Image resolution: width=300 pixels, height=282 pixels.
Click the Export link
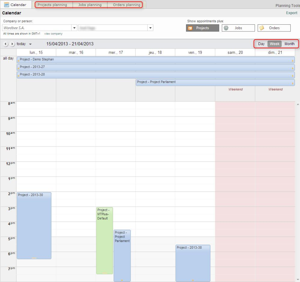tap(291, 13)
